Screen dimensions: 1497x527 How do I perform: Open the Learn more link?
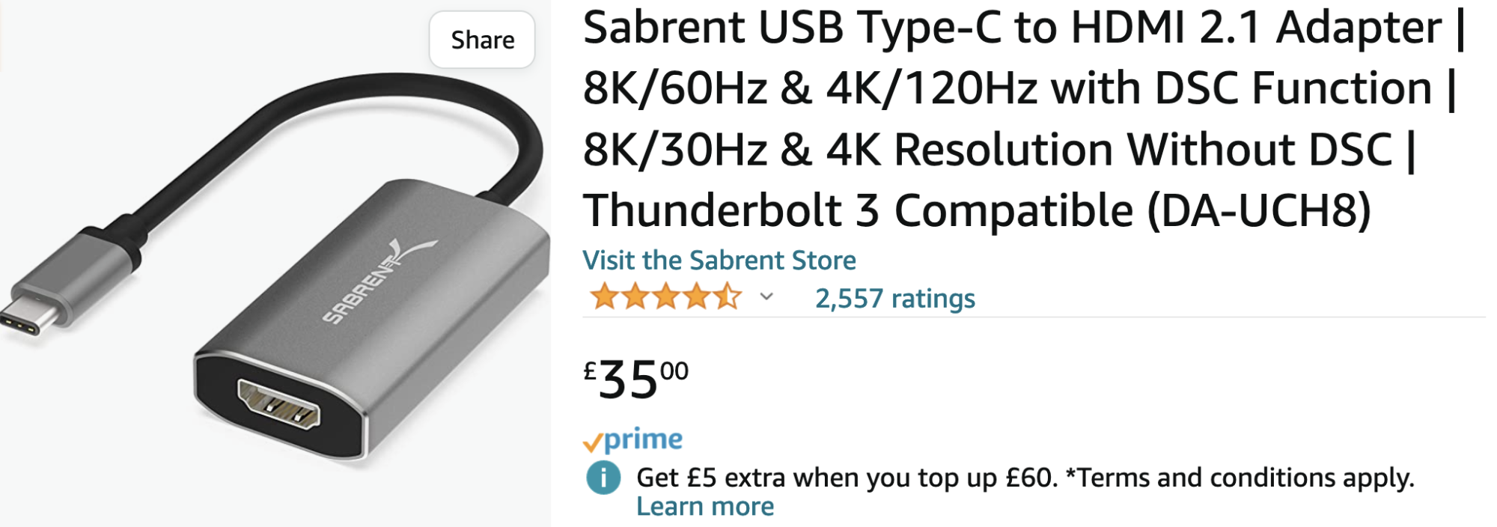tap(704, 507)
